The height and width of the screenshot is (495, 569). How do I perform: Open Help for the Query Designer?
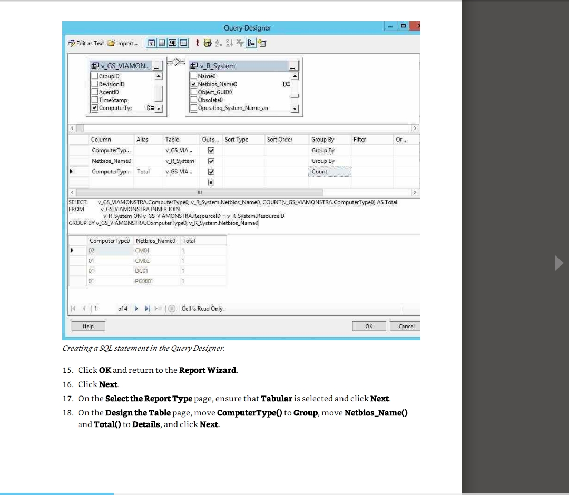pos(88,326)
